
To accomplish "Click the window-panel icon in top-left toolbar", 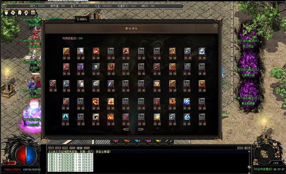I will click(x=33, y=12).
